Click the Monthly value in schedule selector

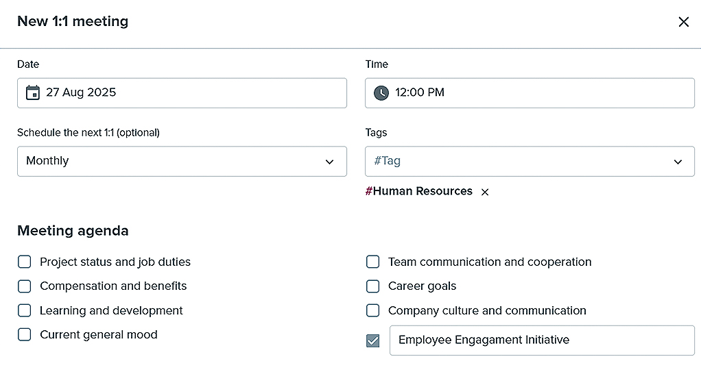coord(48,161)
